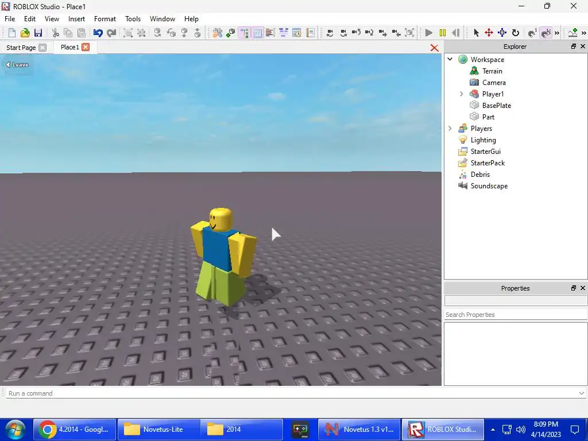Choose the Resize tool with blue handles
Viewport: 588px width, 441px height.
(x=502, y=33)
